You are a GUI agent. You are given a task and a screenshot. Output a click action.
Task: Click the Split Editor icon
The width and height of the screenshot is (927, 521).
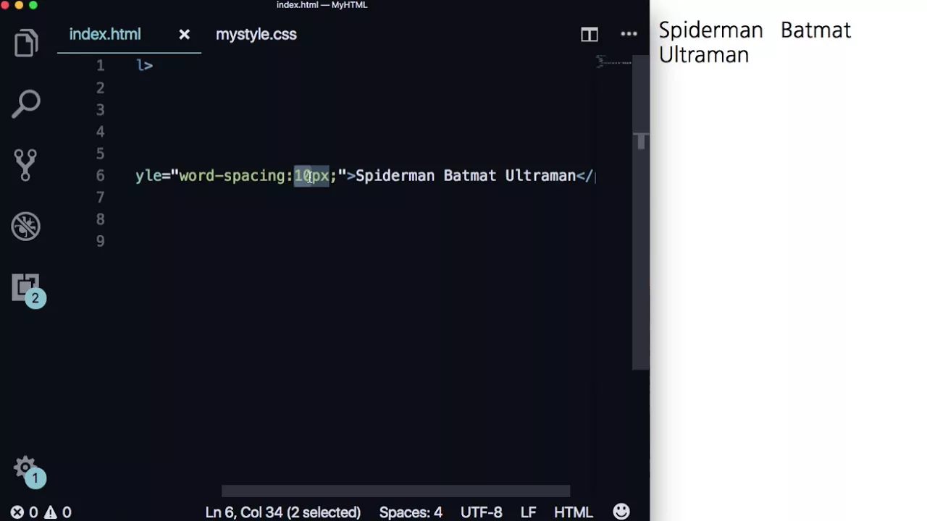[x=590, y=34]
